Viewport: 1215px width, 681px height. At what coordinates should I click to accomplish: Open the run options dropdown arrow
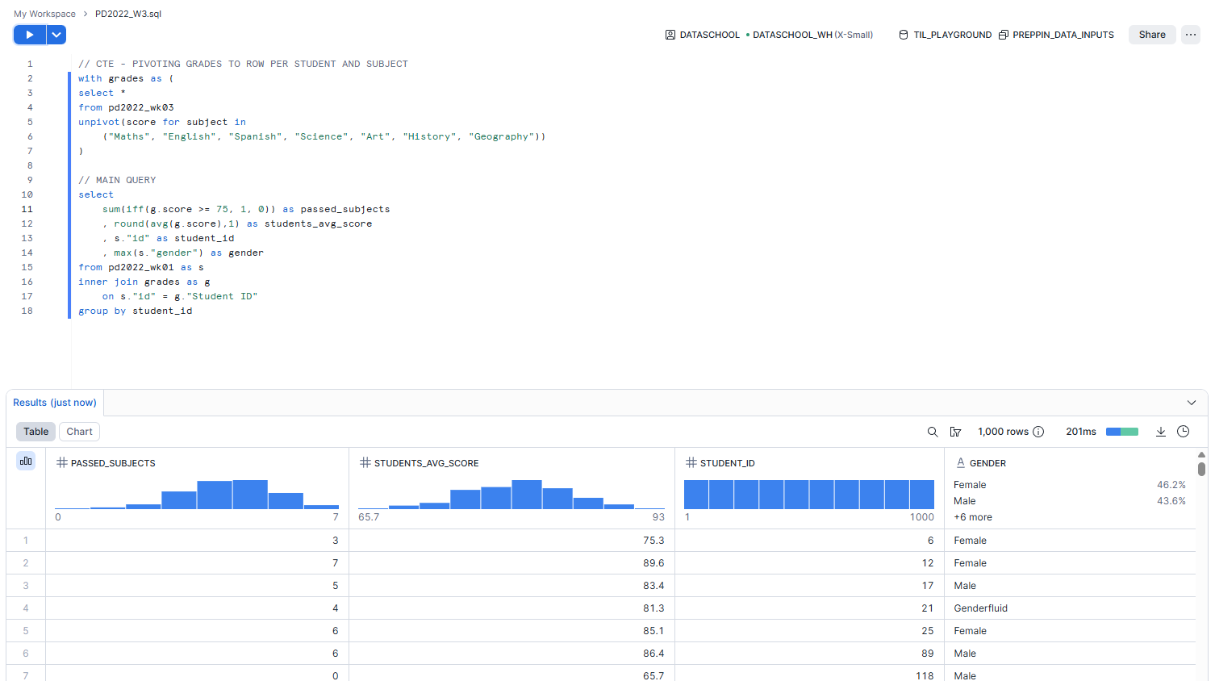coord(56,35)
